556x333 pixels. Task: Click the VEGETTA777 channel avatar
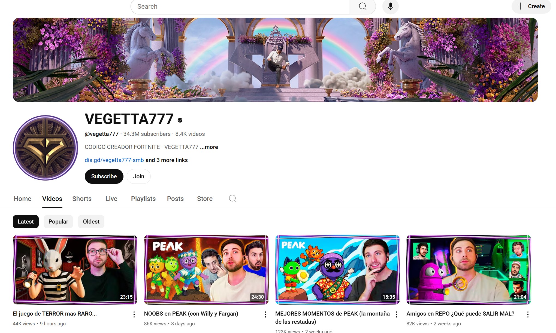(x=46, y=148)
